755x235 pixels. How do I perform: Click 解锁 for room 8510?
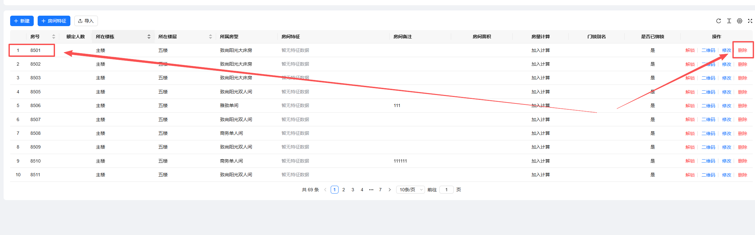click(690, 161)
